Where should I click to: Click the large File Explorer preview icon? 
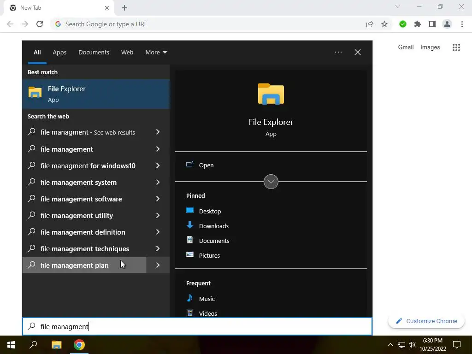pyautogui.click(x=271, y=94)
